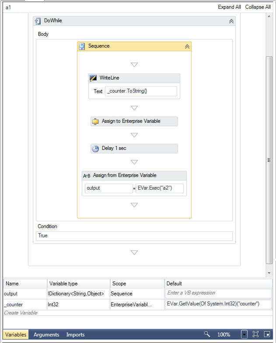
Task: Click the Scope column header
Action: point(137,284)
